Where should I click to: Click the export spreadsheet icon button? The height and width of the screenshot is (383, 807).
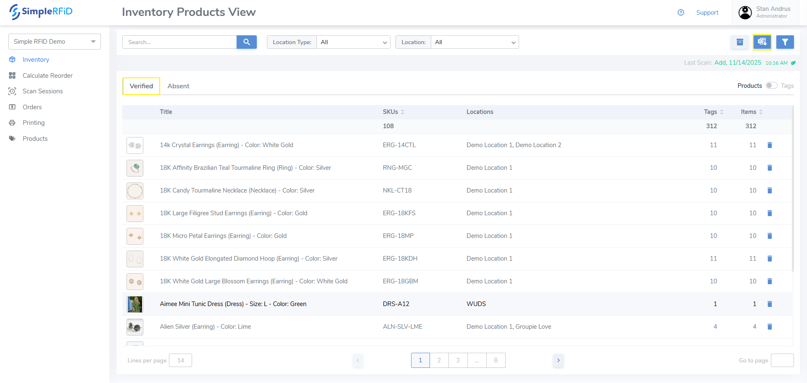click(x=762, y=42)
